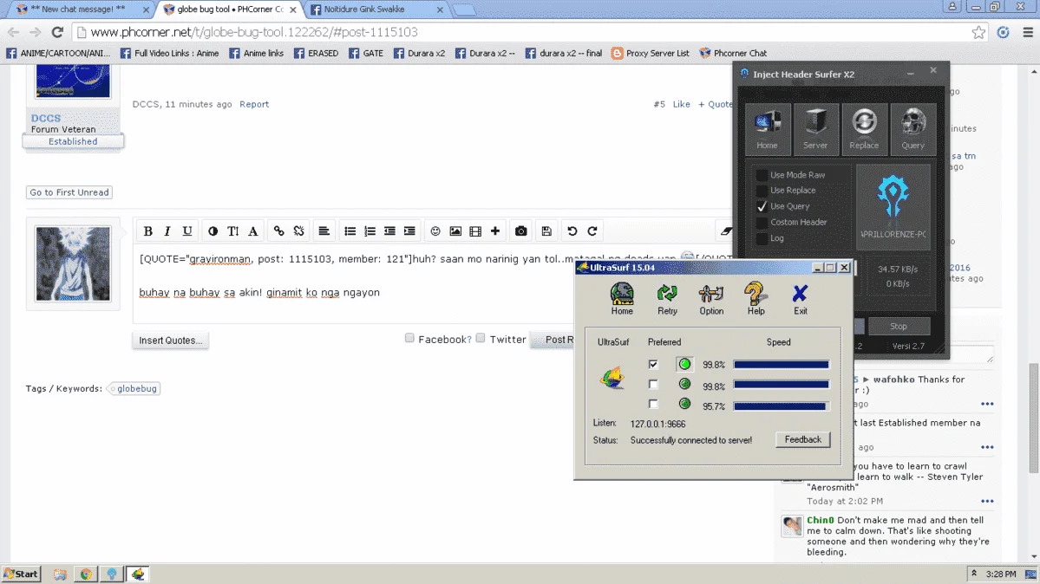
Task: Open Server panel in Inject Header Surfer
Action: point(815,128)
